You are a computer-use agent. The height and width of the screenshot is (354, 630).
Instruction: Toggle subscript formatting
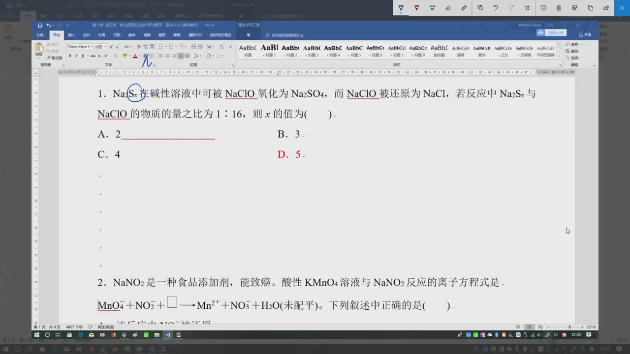tap(99, 56)
